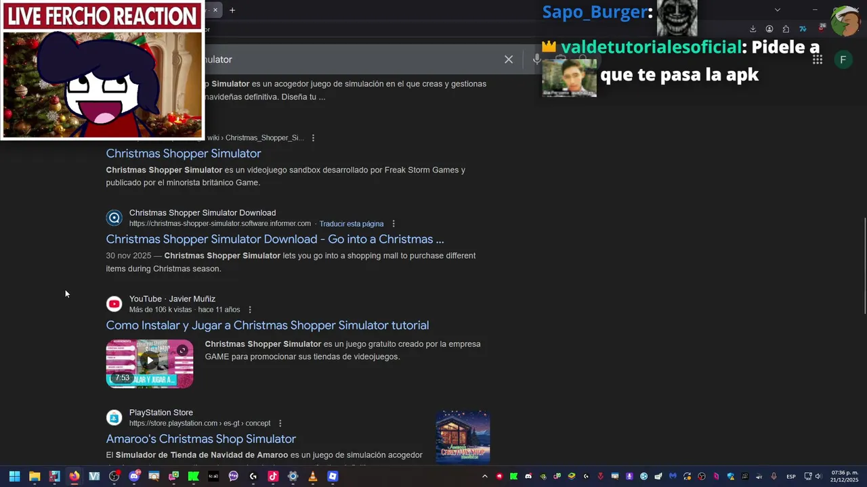
Task: Open wiki result Christmas Shopper Simulator
Action: 184,154
